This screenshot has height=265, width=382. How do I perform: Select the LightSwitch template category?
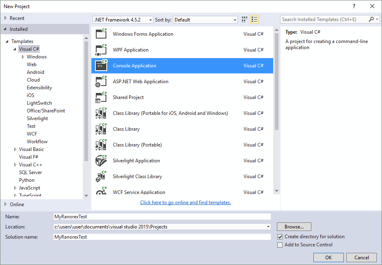[x=39, y=103]
